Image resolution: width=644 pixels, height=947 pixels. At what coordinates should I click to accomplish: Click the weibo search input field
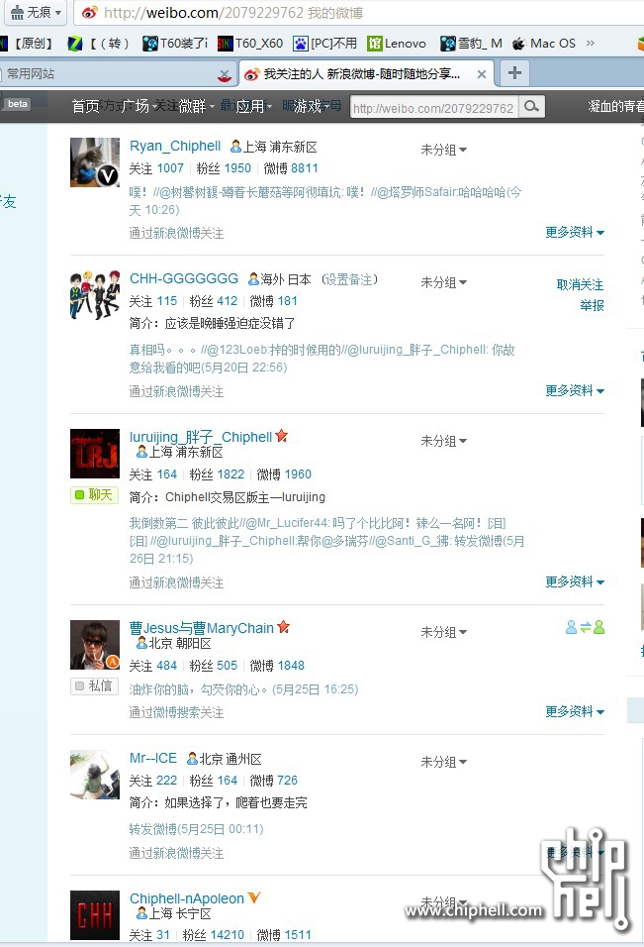pos(434,108)
